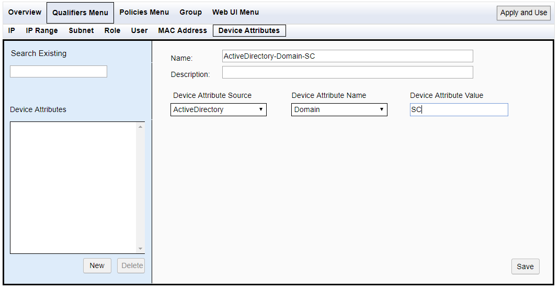
Task: Click the Name field with ActiveDirectory-Domain-SC
Action: coord(348,56)
